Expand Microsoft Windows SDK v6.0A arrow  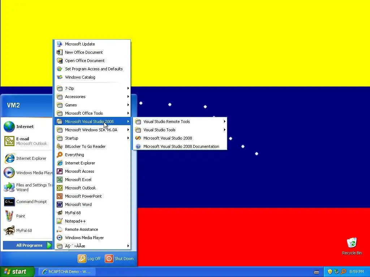coord(128,130)
